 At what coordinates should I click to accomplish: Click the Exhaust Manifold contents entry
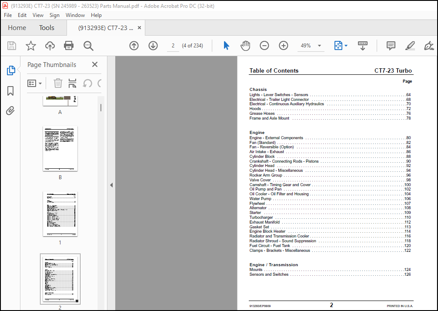tap(330, 222)
